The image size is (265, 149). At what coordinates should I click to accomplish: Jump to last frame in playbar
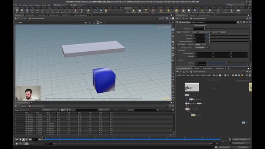pos(30,139)
